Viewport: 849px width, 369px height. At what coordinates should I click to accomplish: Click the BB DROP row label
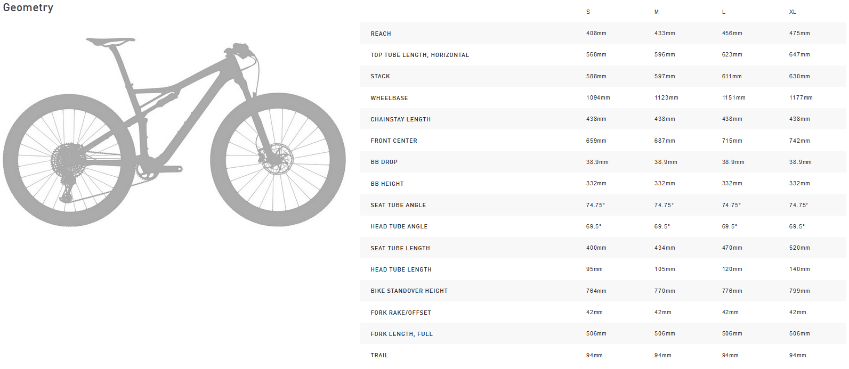[x=384, y=162]
